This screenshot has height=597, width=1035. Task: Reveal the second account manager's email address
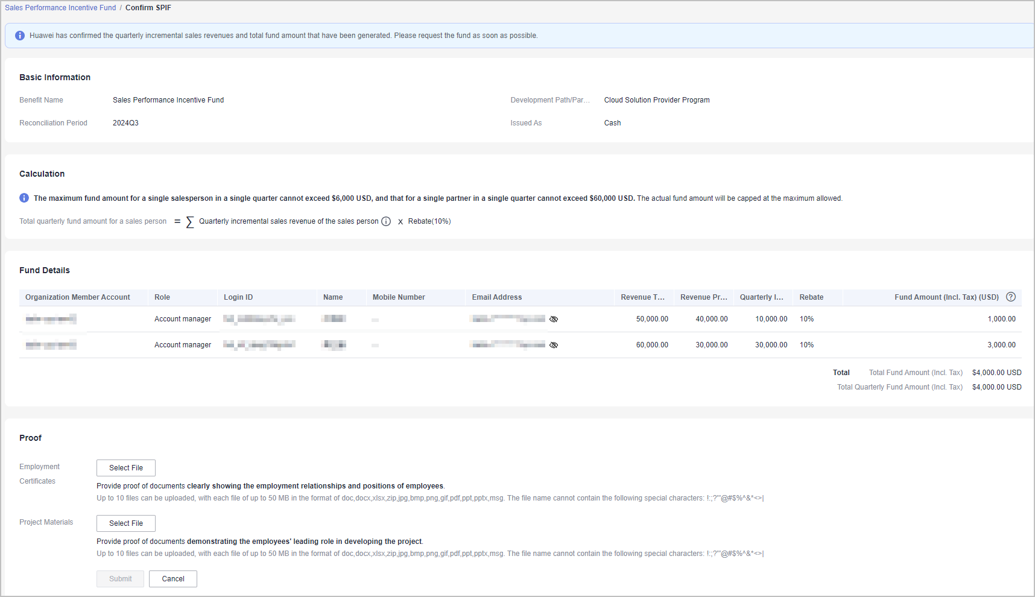pyautogui.click(x=554, y=345)
